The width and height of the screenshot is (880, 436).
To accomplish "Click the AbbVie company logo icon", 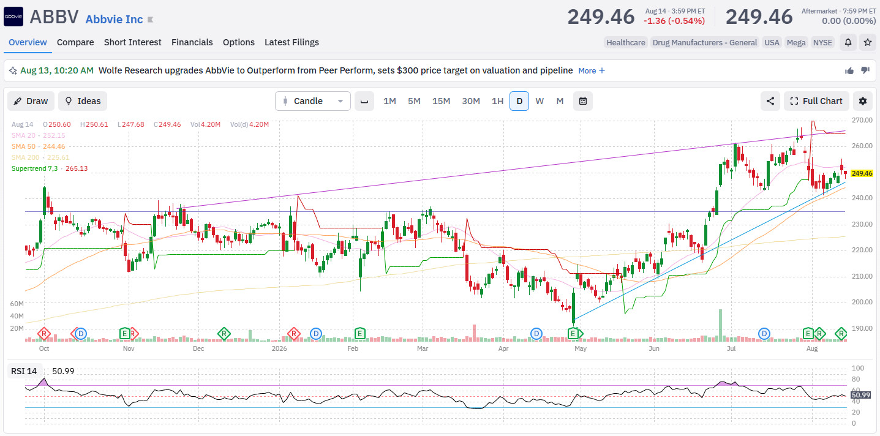I will click(x=13, y=17).
